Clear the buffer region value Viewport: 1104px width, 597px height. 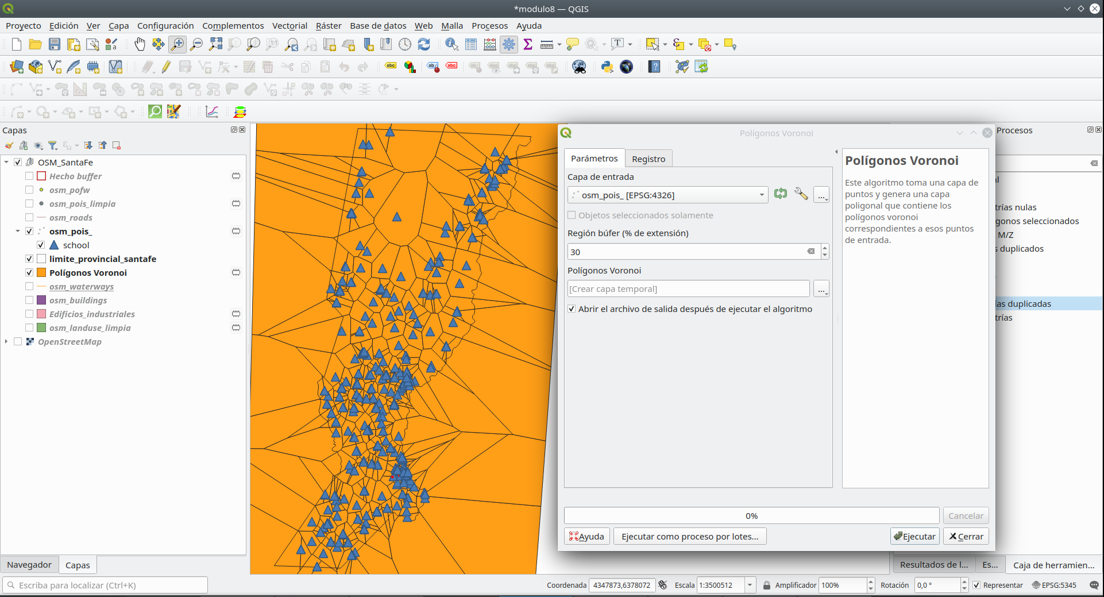pos(810,251)
